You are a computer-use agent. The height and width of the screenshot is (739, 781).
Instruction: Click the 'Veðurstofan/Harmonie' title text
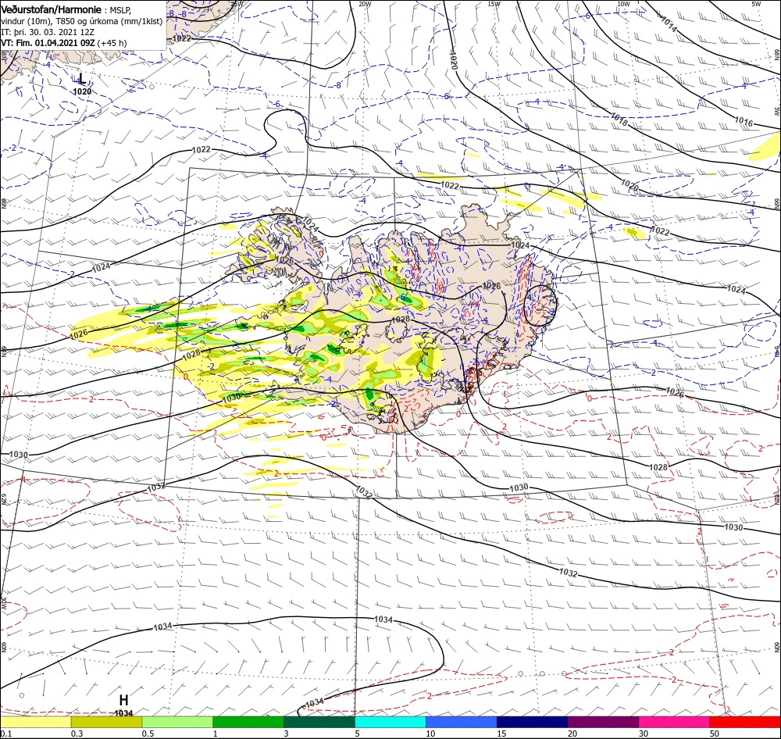52,9
